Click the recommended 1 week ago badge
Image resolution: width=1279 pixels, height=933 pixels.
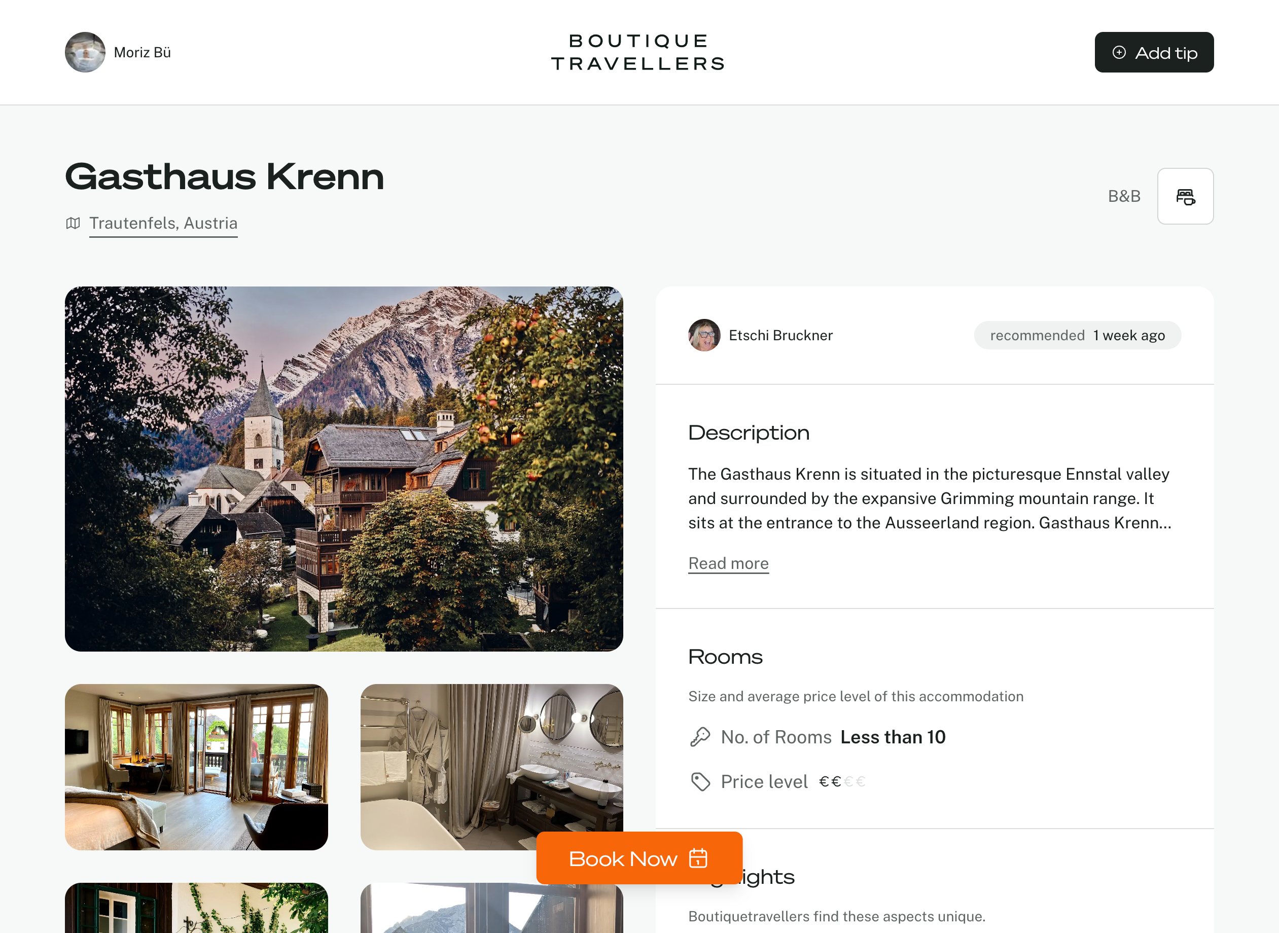(1077, 336)
